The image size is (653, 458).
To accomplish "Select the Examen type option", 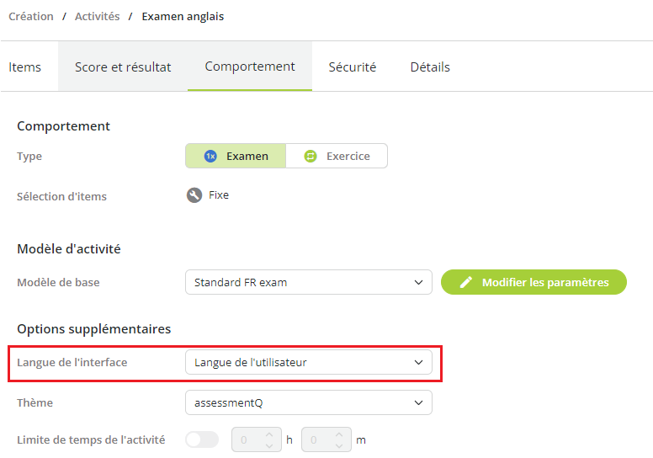I will click(x=236, y=157).
